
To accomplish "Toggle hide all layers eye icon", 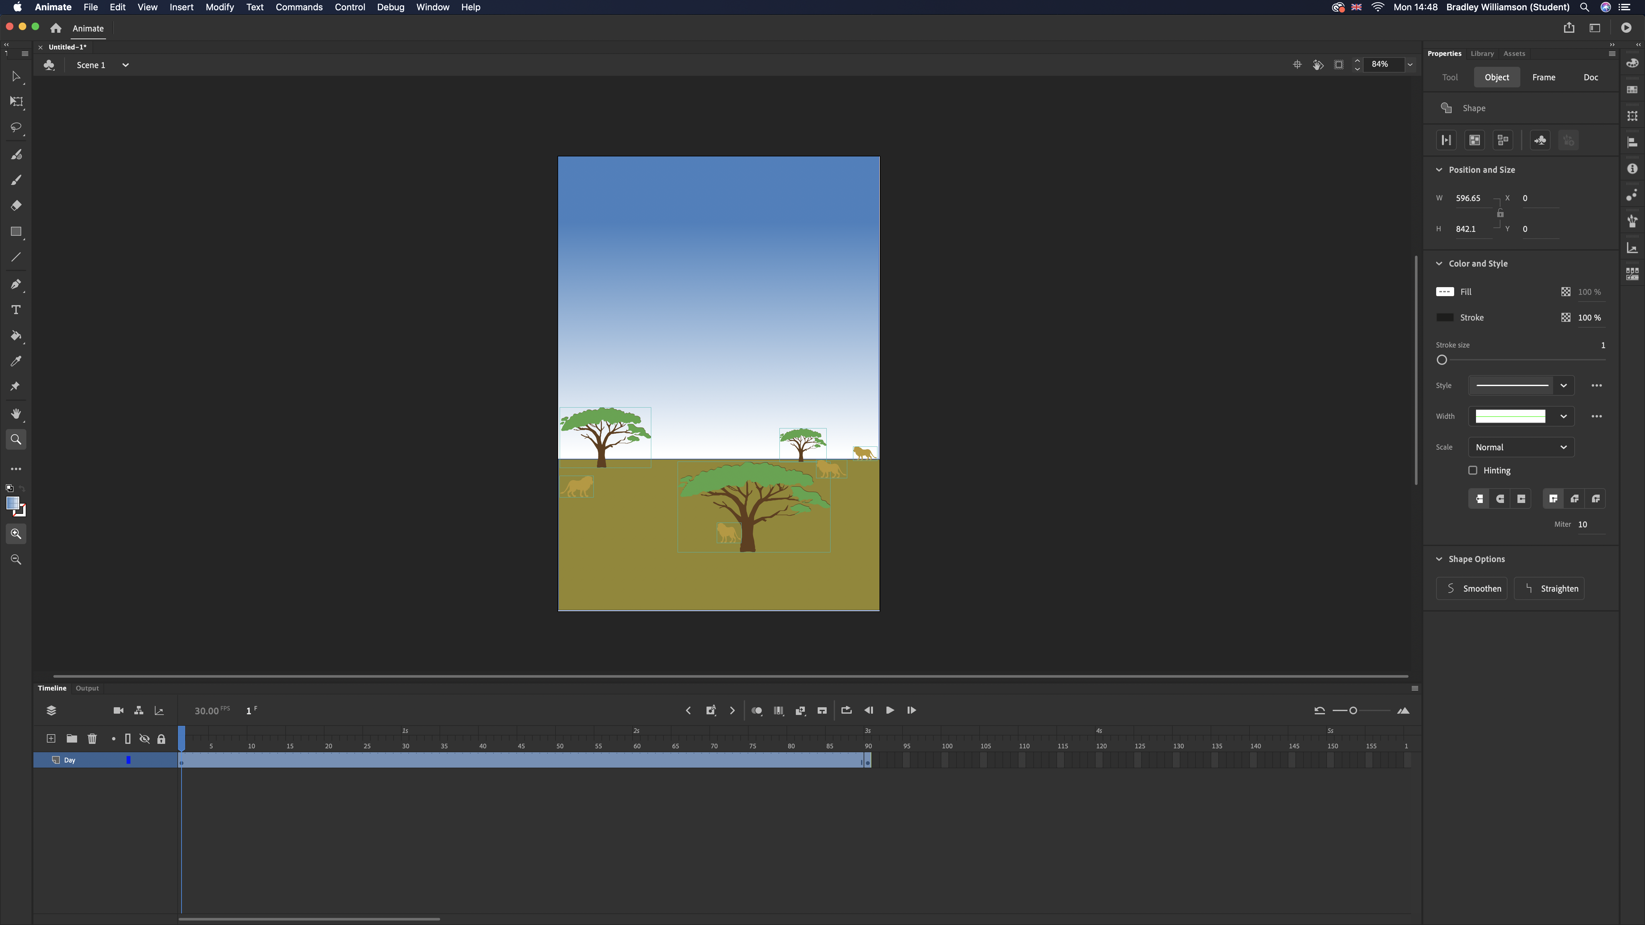I will (x=144, y=739).
